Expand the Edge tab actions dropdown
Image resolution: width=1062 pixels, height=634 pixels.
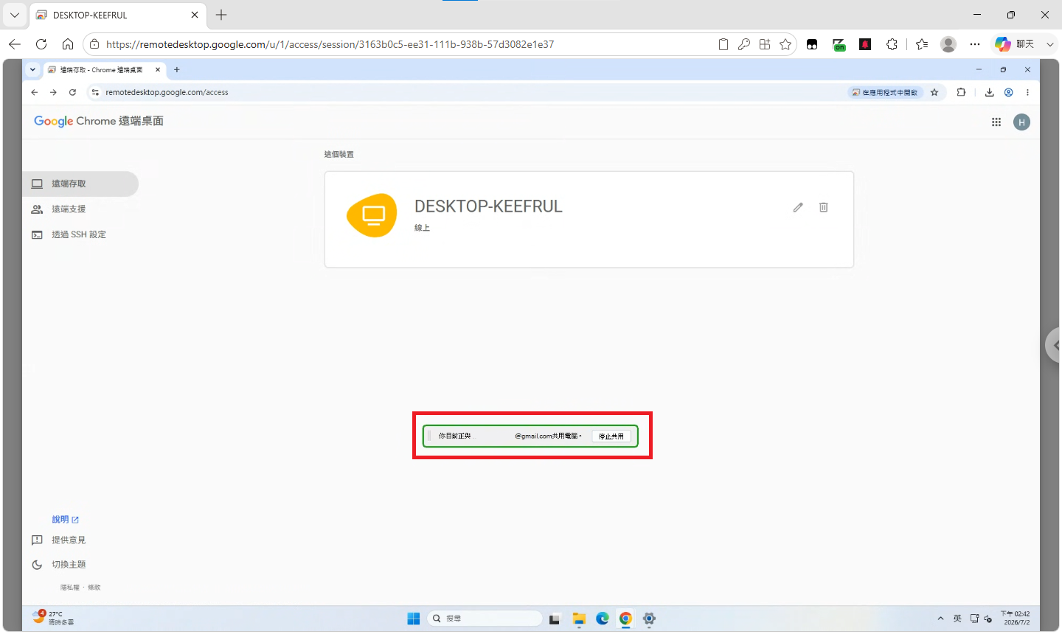15,15
